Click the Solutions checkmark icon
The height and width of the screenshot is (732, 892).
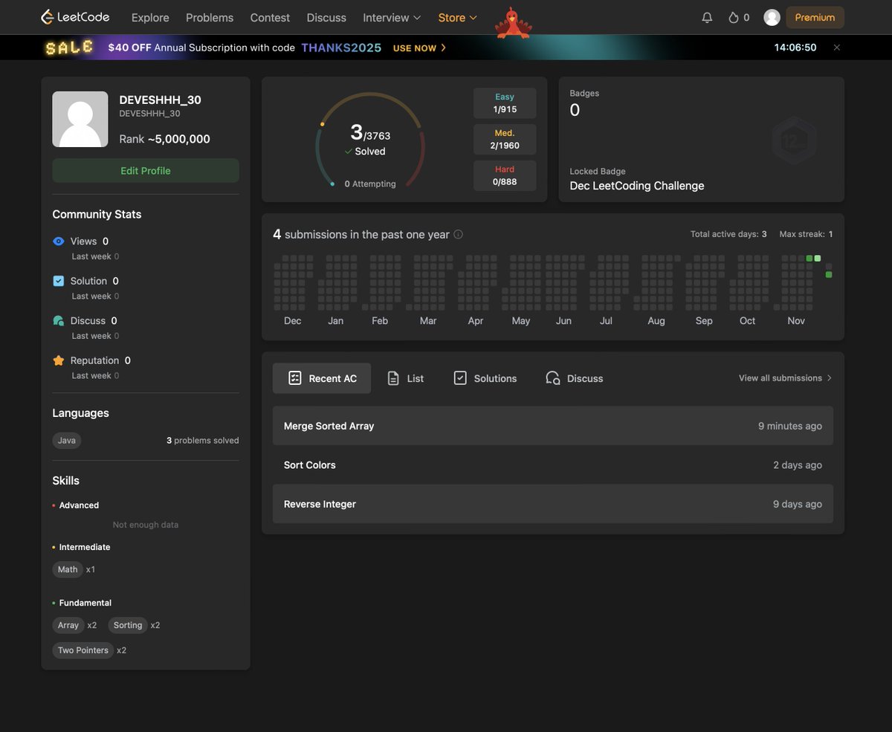pos(460,378)
